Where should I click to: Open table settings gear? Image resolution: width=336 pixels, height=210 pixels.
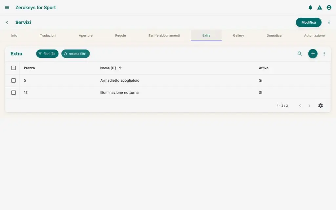click(320, 106)
